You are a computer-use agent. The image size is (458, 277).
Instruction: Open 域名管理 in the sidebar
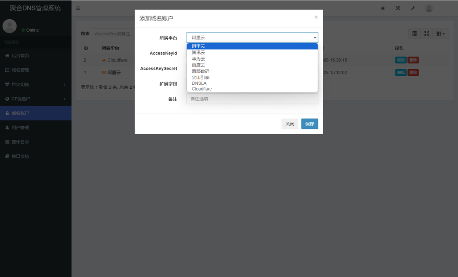(x=36, y=70)
